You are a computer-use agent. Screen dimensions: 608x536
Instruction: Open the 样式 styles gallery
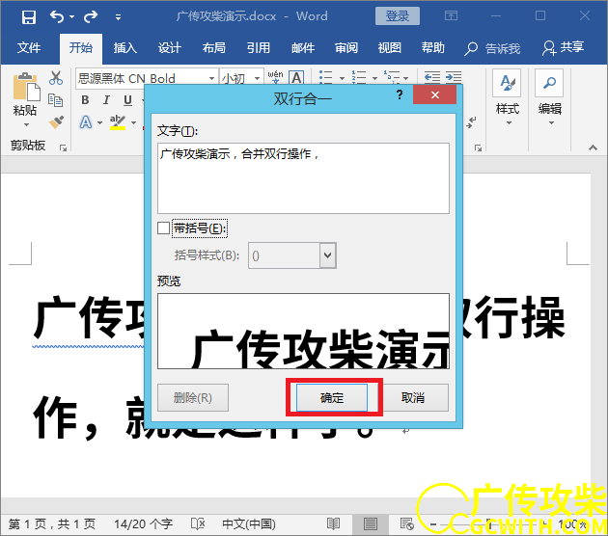click(507, 97)
